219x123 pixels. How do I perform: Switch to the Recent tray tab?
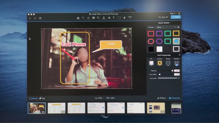tap(33, 98)
